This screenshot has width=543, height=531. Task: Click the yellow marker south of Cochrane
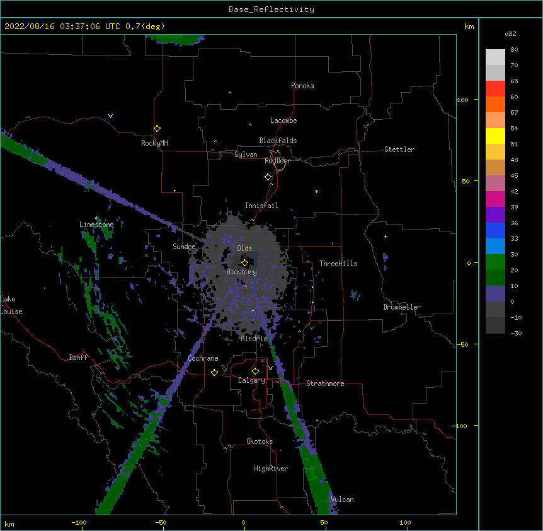click(214, 372)
